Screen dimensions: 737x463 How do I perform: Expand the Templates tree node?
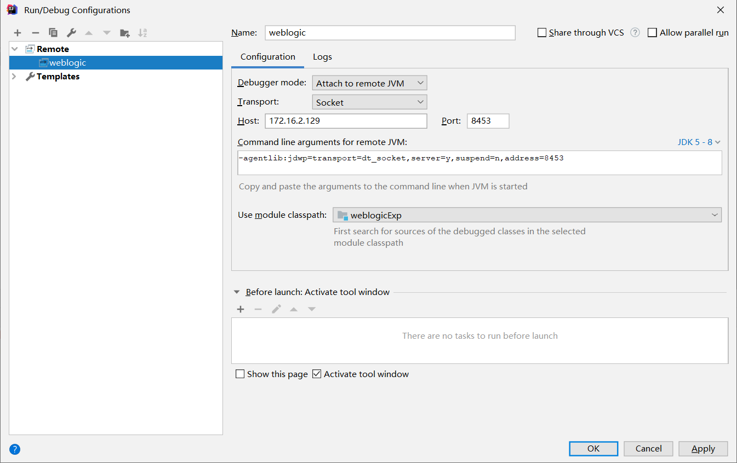point(15,77)
